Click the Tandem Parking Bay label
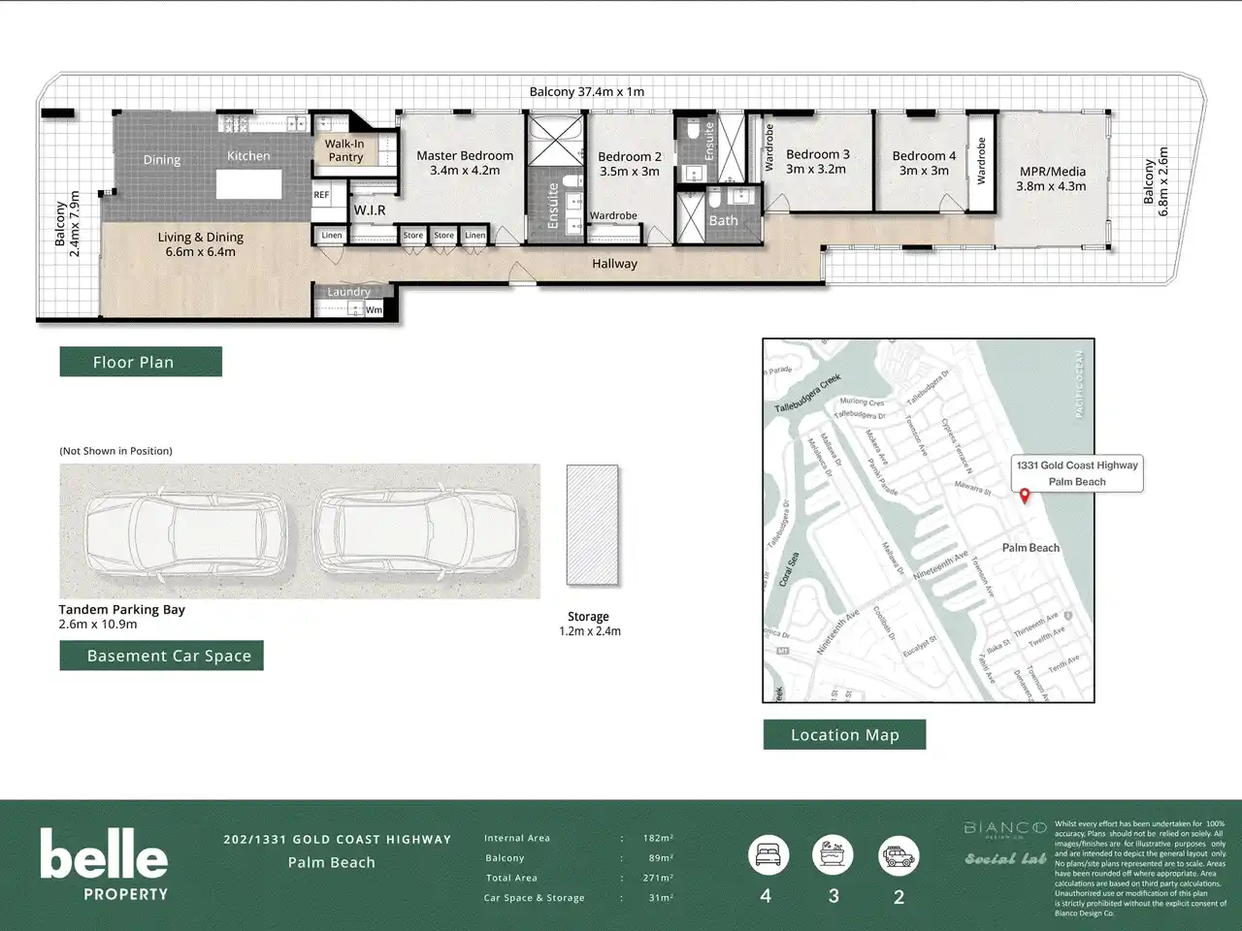Viewport: 1242px width, 931px height. tap(121, 610)
